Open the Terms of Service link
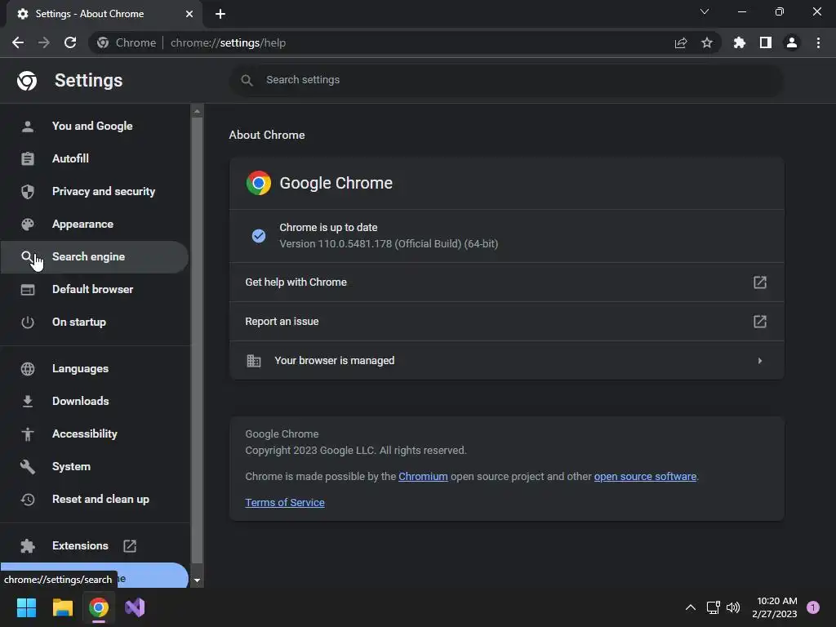This screenshot has height=627, width=836. pos(285,503)
